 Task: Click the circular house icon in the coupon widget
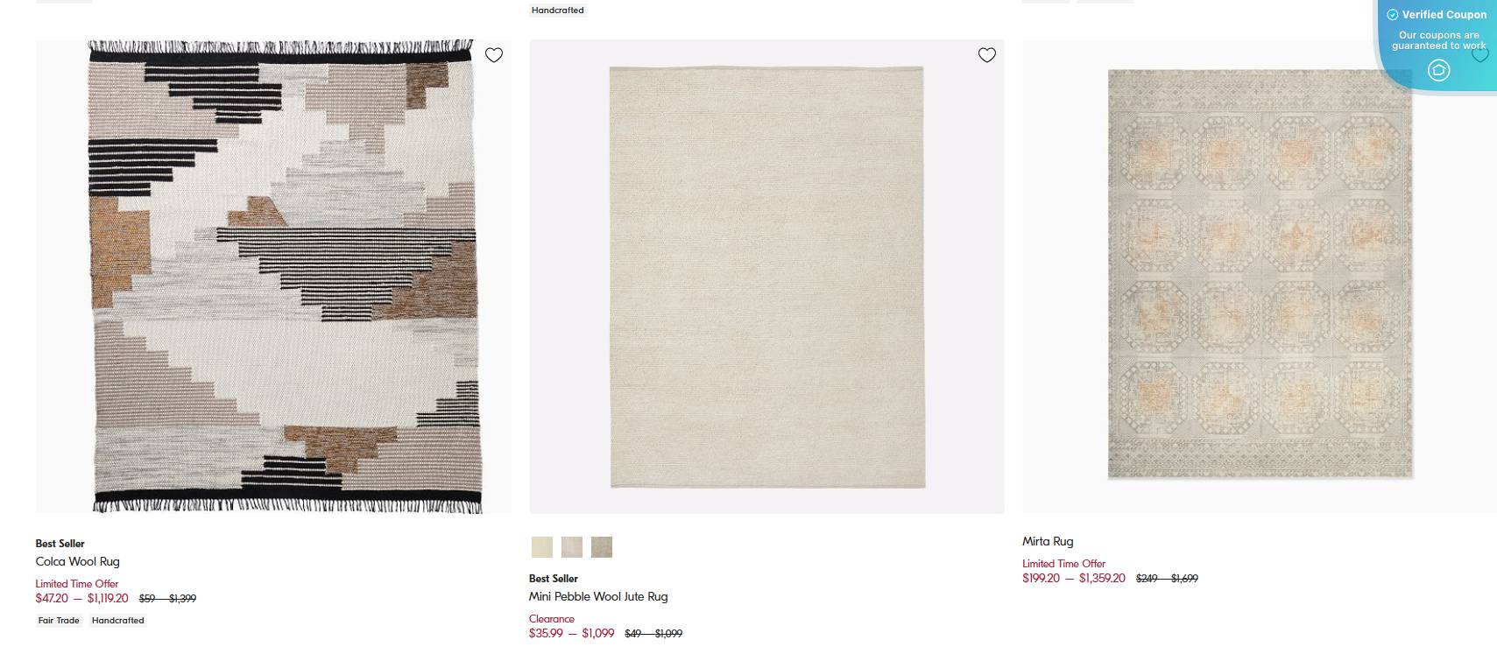(x=1439, y=70)
